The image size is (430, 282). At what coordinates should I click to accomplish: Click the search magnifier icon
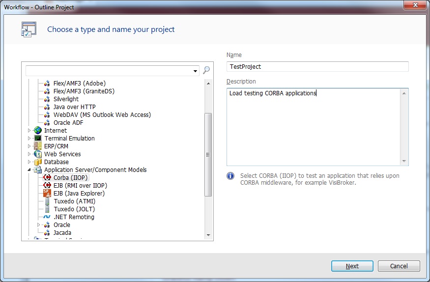(206, 70)
